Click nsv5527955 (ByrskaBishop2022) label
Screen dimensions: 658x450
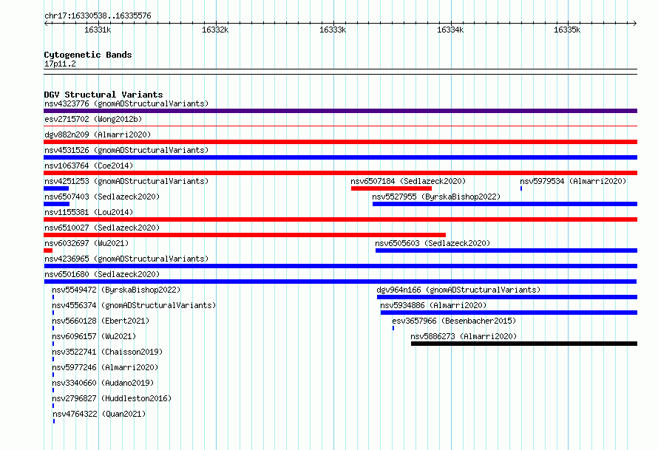[x=436, y=197]
